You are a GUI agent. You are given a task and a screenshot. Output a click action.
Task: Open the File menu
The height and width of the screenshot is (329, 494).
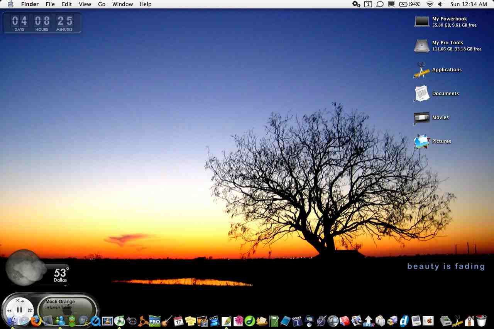pos(50,4)
